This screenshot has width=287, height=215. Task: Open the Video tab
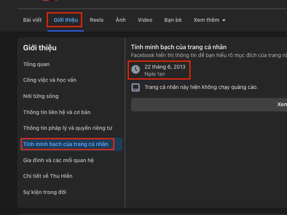(x=145, y=20)
